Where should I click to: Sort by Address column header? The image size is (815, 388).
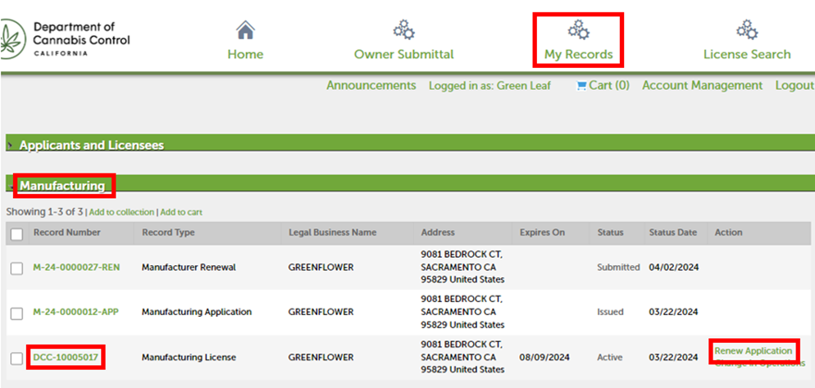(438, 232)
